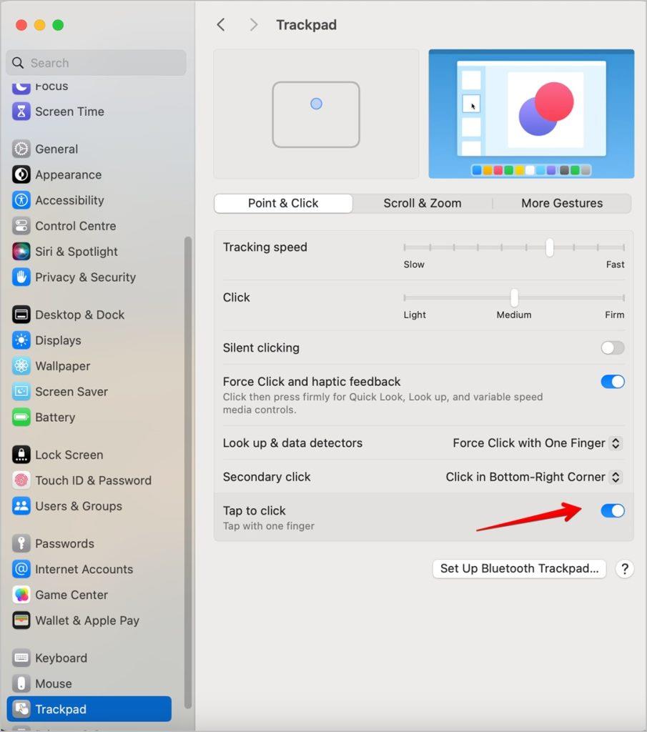This screenshot has height=732, width=647.
Task: Click the green Battery icon
Action: (21, 417)
